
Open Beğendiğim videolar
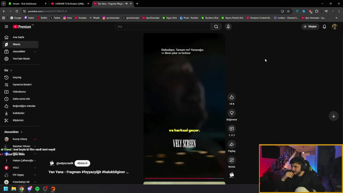[20, 106]
